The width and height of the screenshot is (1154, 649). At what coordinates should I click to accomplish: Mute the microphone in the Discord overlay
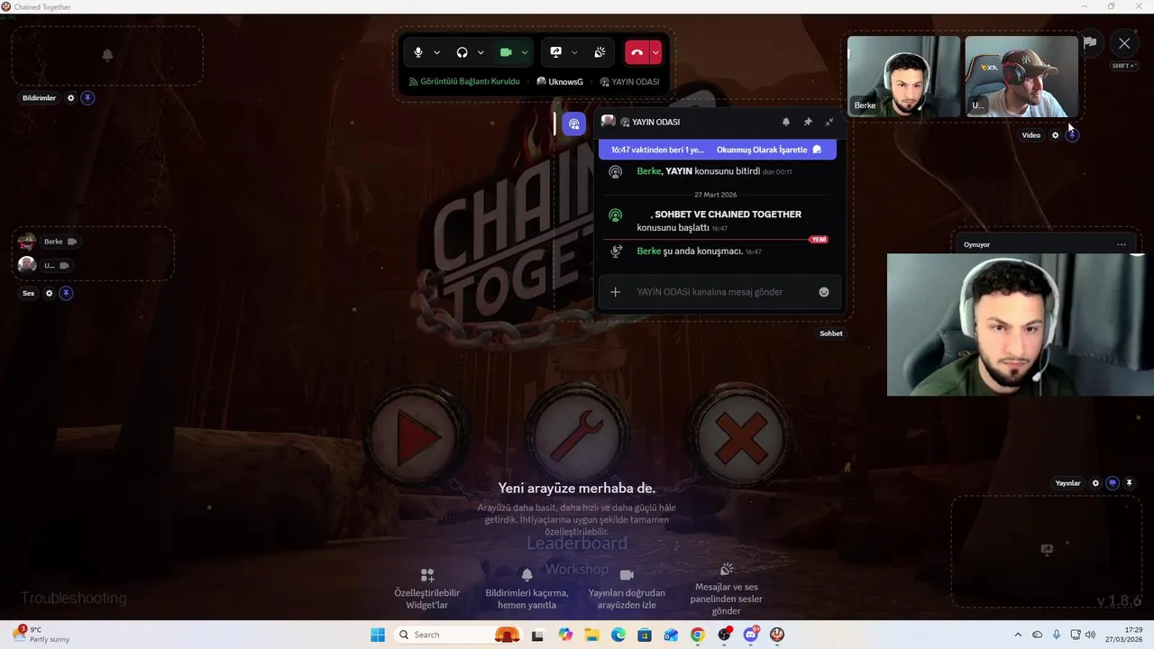418,52
